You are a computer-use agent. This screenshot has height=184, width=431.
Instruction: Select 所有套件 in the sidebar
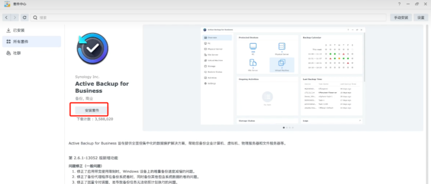coord(21,42)
